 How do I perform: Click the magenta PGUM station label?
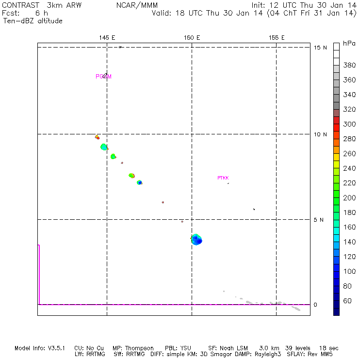(x=103, y=77)
